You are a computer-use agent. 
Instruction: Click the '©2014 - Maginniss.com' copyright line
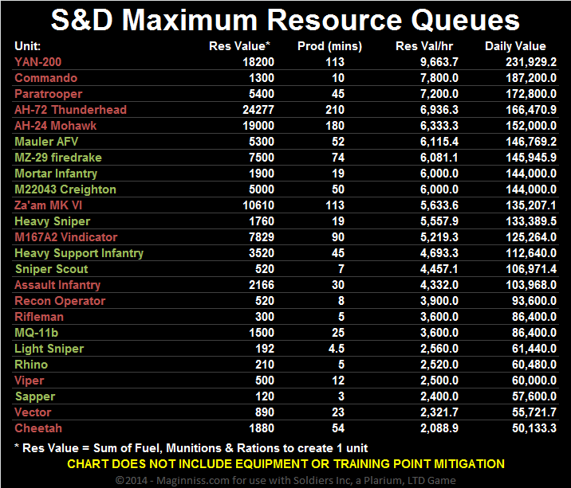[285, 480]
